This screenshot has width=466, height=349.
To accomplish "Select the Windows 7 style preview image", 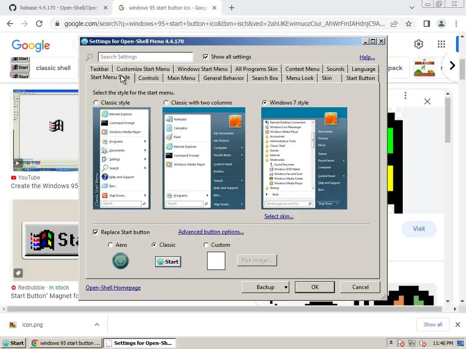I will coord(304,159).
